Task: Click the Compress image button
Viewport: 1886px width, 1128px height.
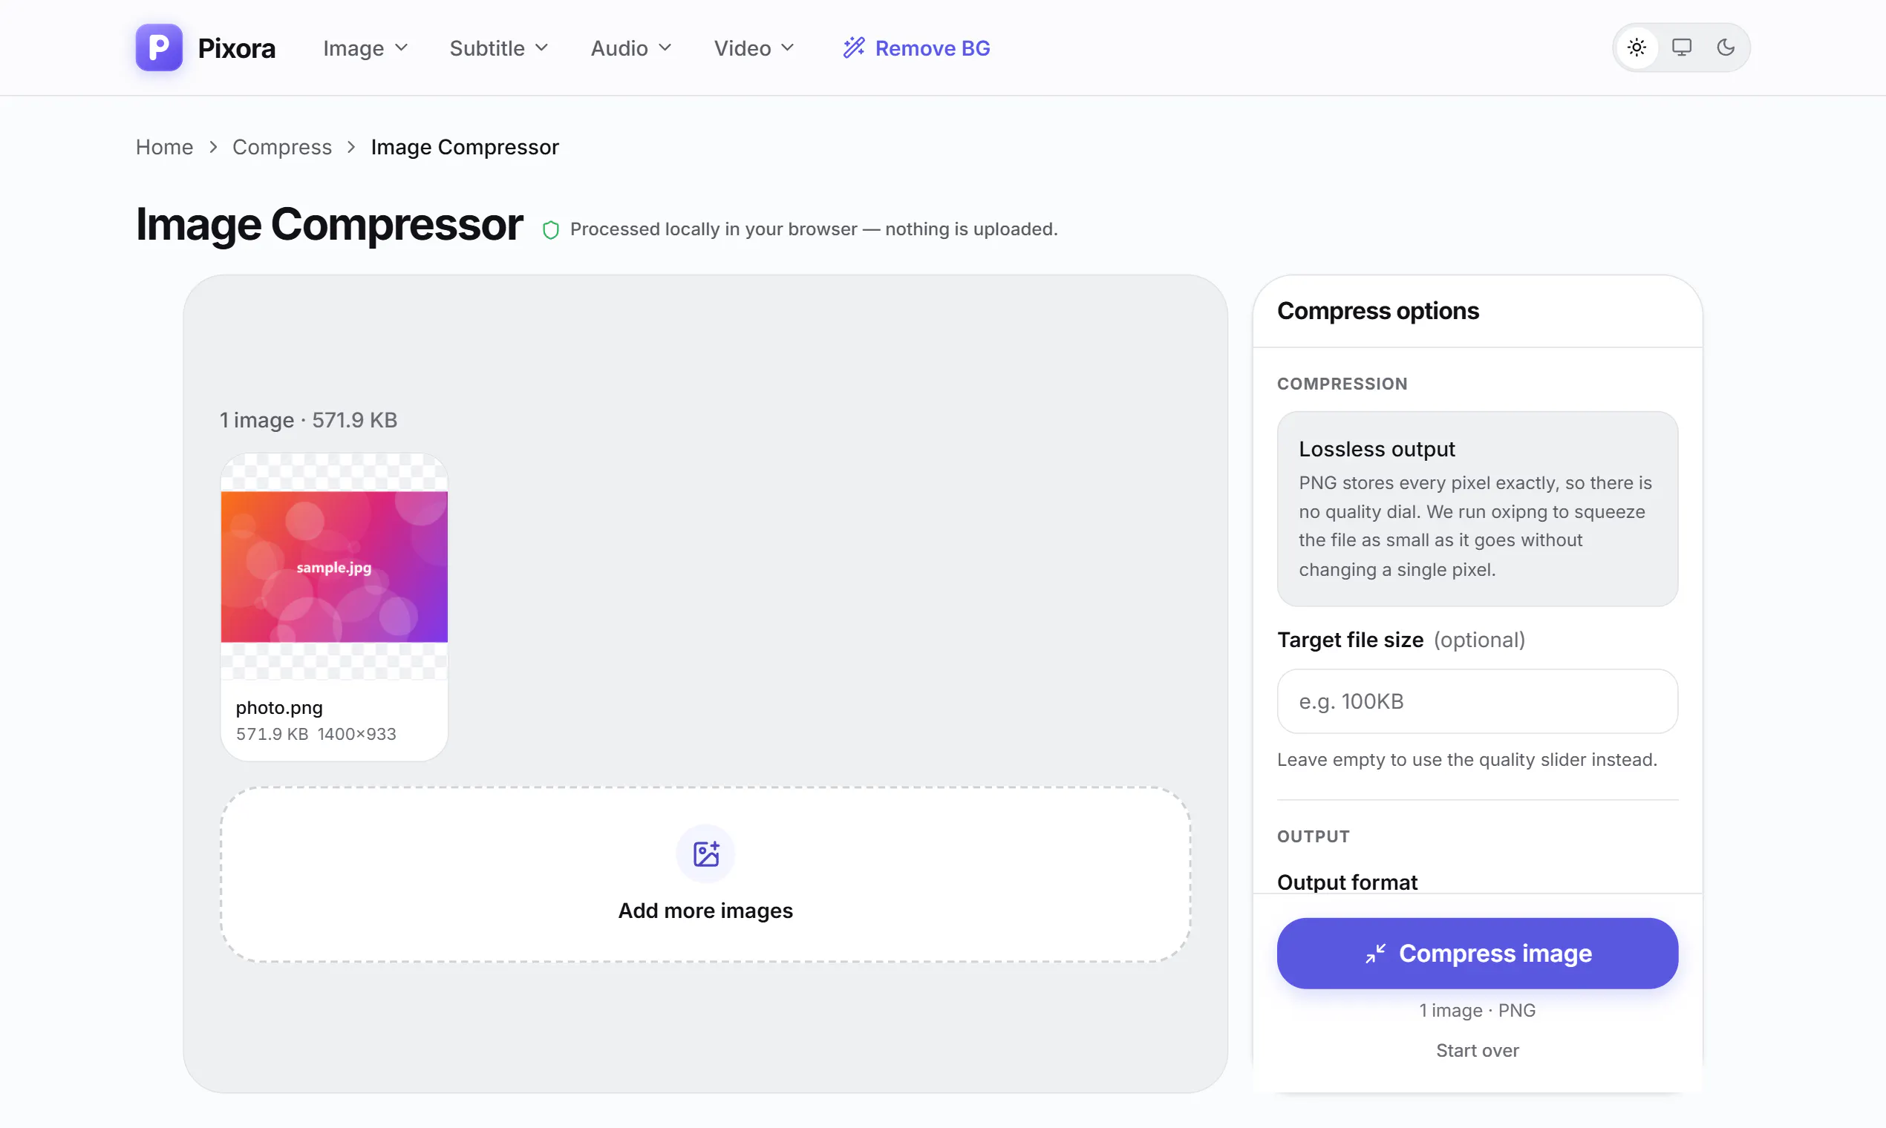Action: (1477, 952)
